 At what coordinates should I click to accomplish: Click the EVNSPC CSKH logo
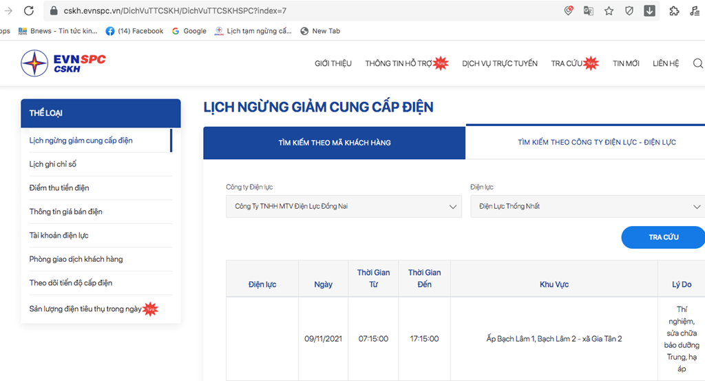tap(63, 63)
